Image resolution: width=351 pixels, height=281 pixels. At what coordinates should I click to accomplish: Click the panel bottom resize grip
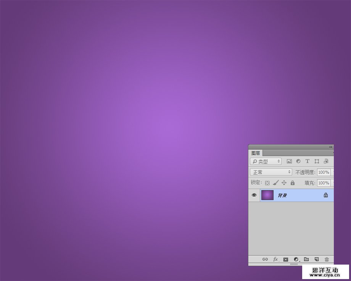point(294,264)
